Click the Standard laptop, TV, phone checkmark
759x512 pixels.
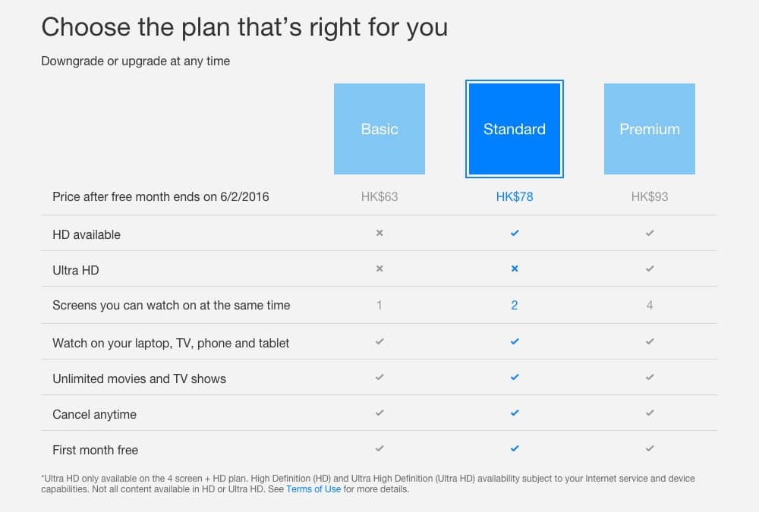point(515,342)
